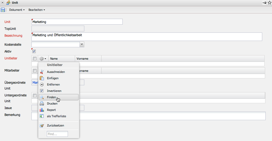This screenshot has height=141, width=272.
Task: Click the Unitleiter menu heading
Action: [x=55, y=65]
